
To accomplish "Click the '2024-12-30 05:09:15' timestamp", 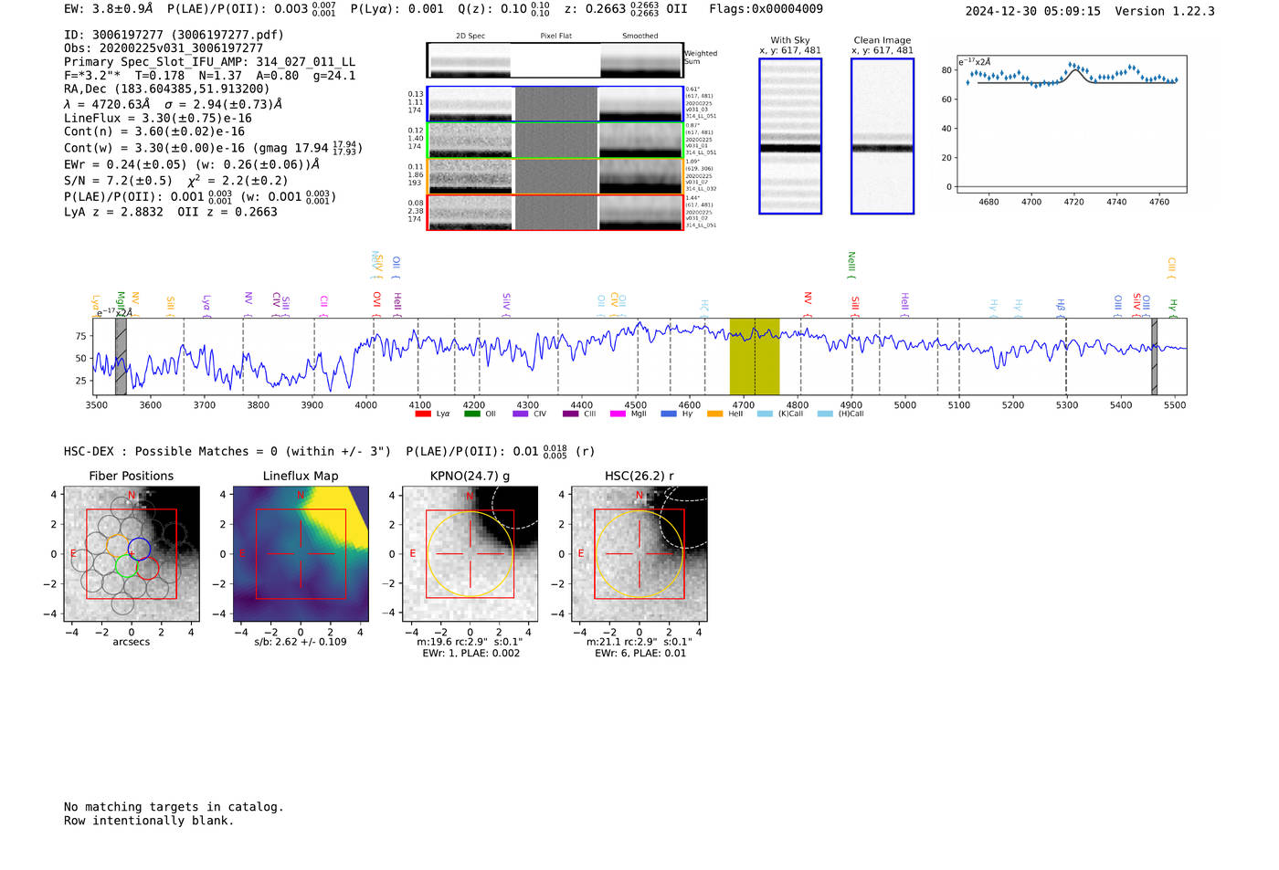I will pos(1033,11).
